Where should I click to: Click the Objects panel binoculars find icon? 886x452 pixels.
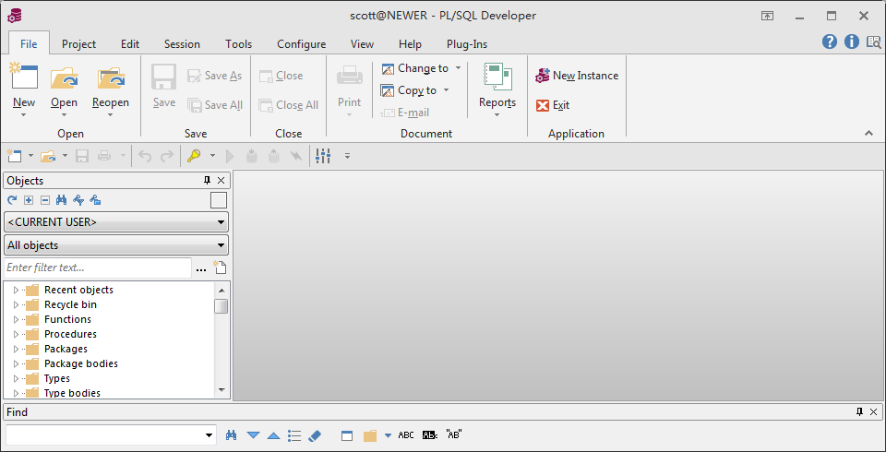pyautogui.click(x=62, y=200)
